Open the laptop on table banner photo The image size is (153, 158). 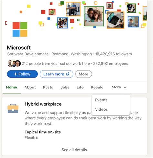point(115,20)
